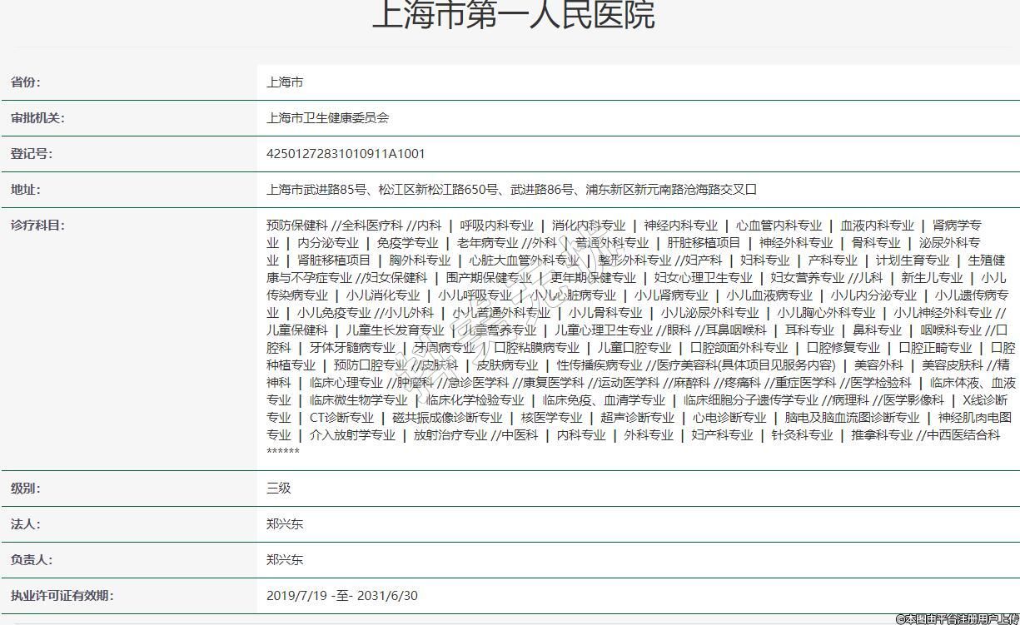1020x625 pixels.
Task: Click the 级别 field label
Action: pyautogui.click(x=25, y=489)
